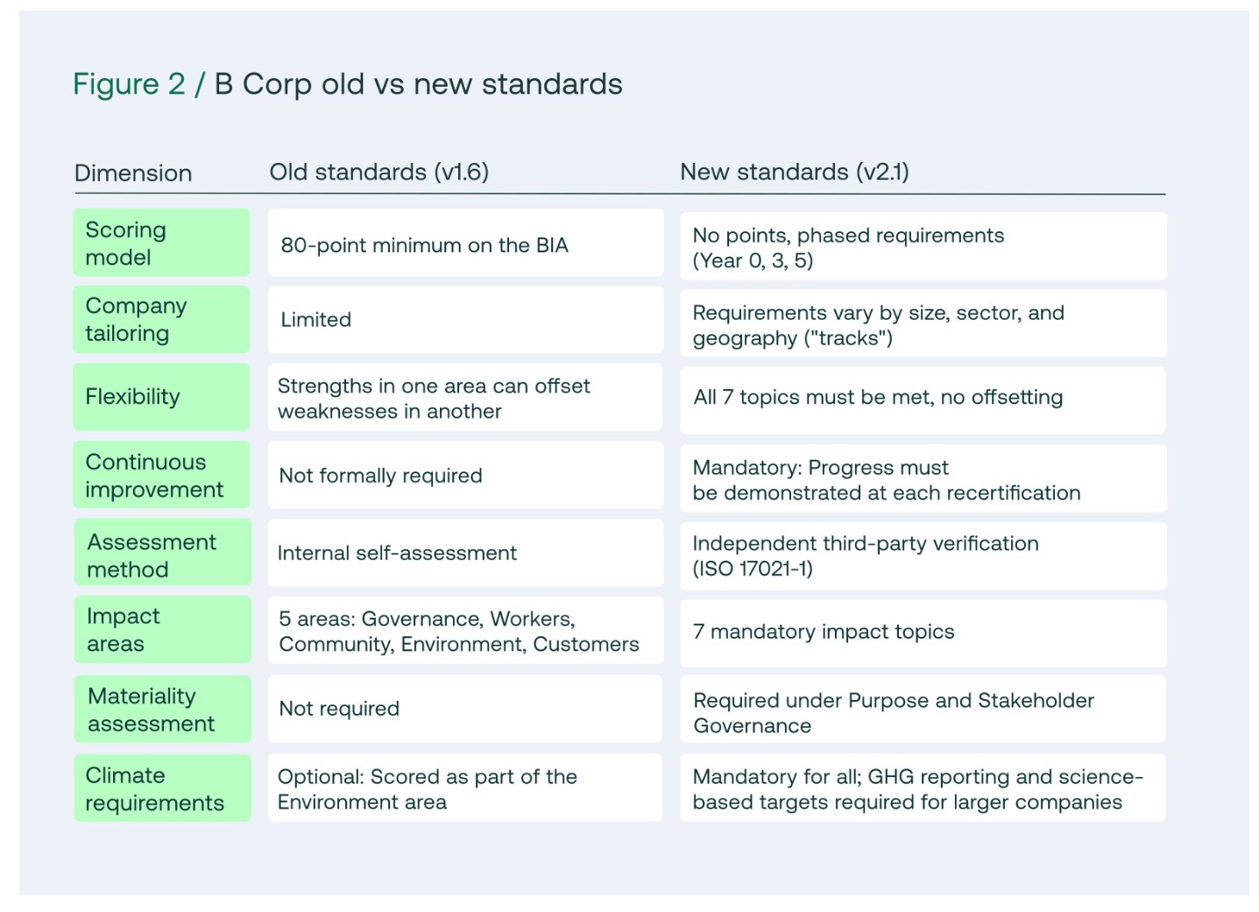The image size is (1259, 912).
Task: Select the green 'Flexibility' label
Action: pos(161,397)
